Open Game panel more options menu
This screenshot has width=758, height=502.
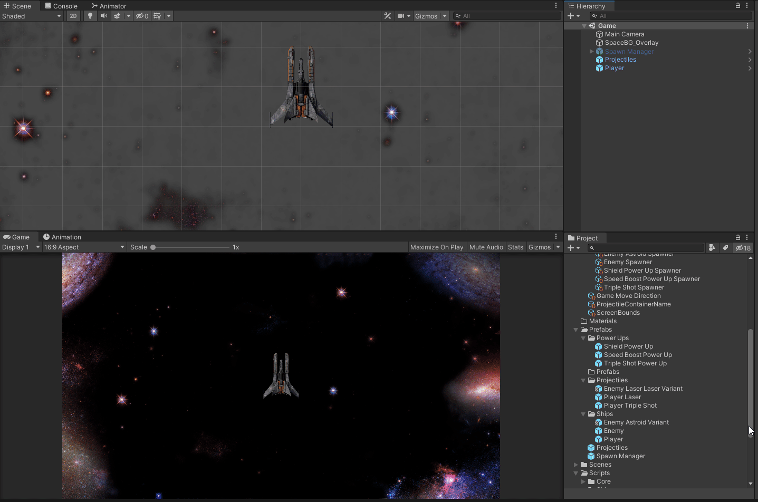pyautogui.click(x=555, y=236)
